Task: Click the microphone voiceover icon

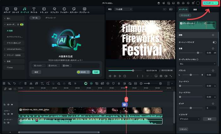Action: (x=119, y=84)
